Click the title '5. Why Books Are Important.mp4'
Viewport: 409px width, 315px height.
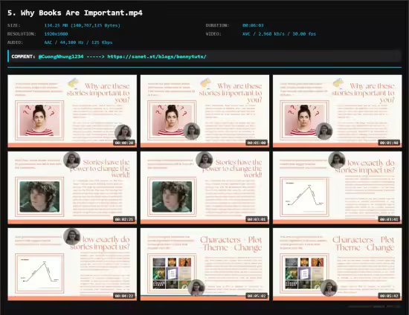(75, 13)
